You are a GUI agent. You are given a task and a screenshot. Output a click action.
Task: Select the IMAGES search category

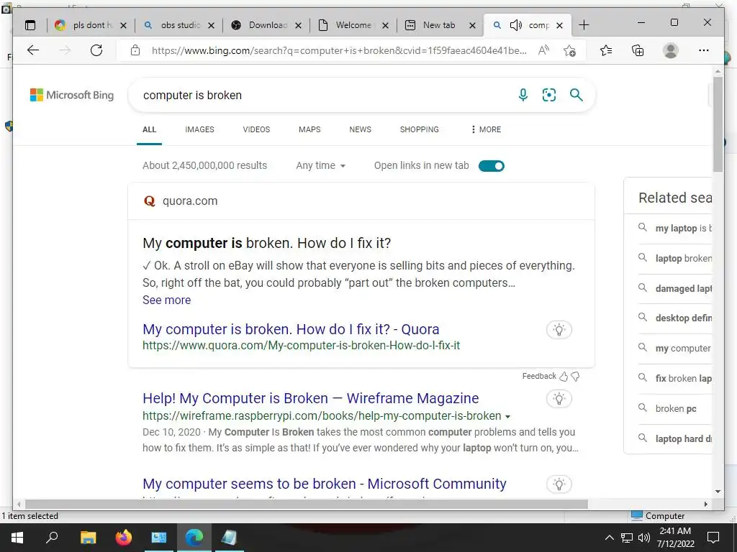pyautogui.click(x=199, y=129)
